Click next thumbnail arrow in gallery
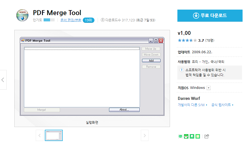 (145, 136)
